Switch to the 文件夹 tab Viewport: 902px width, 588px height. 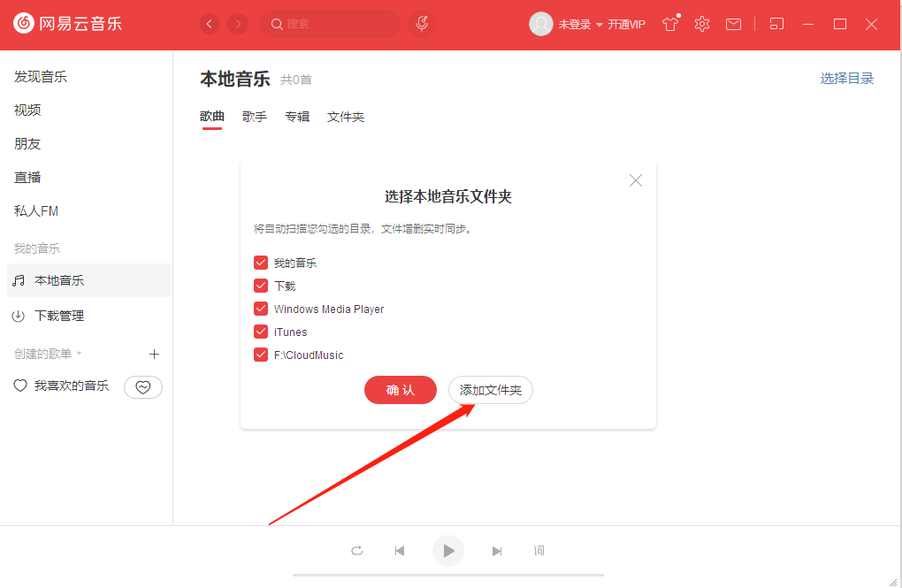click(346, 117)
